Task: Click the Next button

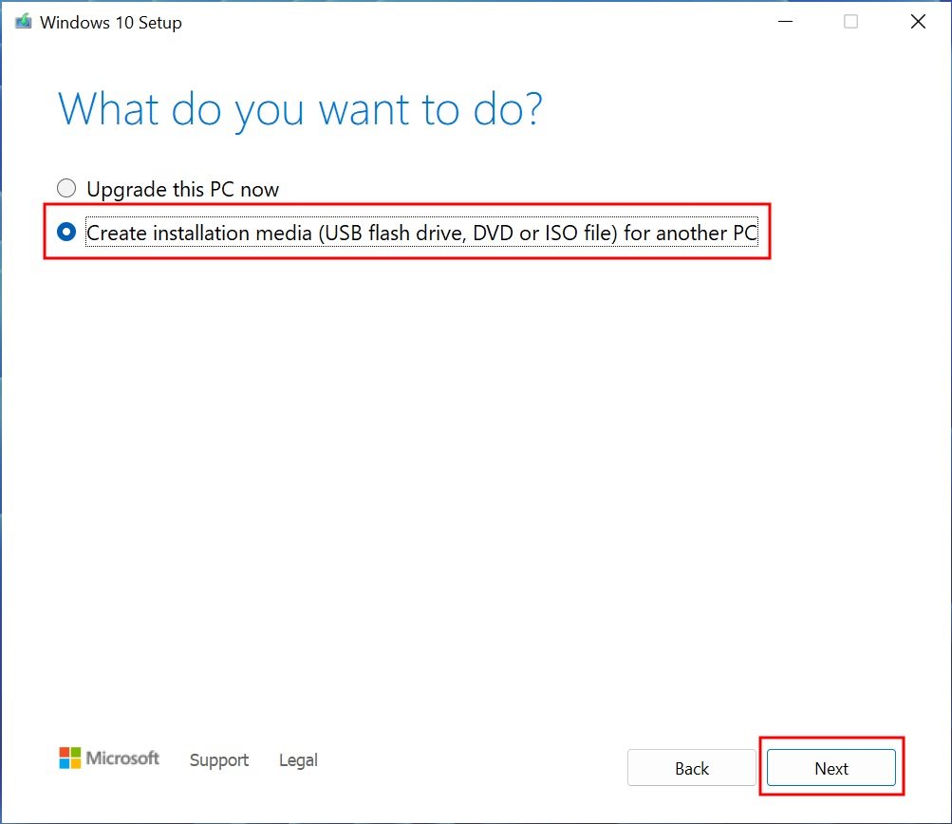Action: pyautogui.click(x=831, y=768)
